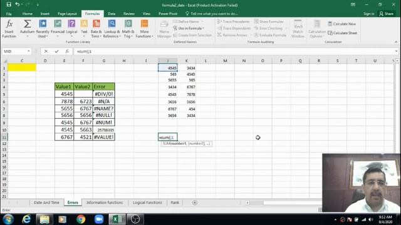Open the Logical functions list
Screen dimensions: 401x225
[x=71, y=29]
